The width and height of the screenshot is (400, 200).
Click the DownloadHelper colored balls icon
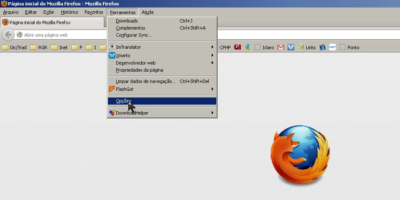(x=112, y=113)
